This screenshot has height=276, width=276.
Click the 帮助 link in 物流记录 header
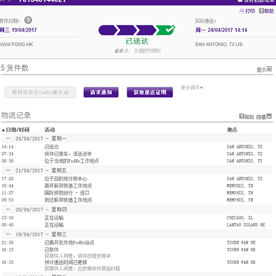pos(247,116)
